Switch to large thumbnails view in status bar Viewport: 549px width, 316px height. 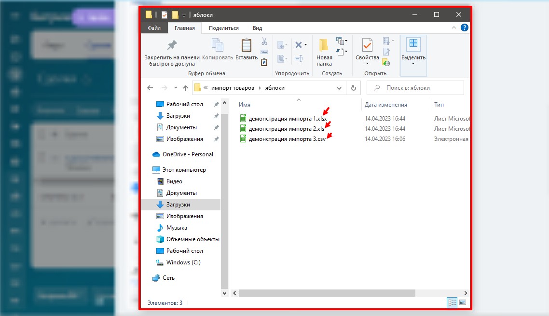tap(463, 302)
